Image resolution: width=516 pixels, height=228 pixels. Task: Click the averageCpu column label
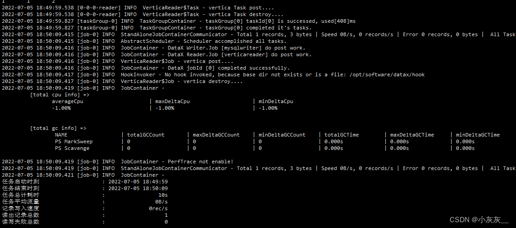68,101
